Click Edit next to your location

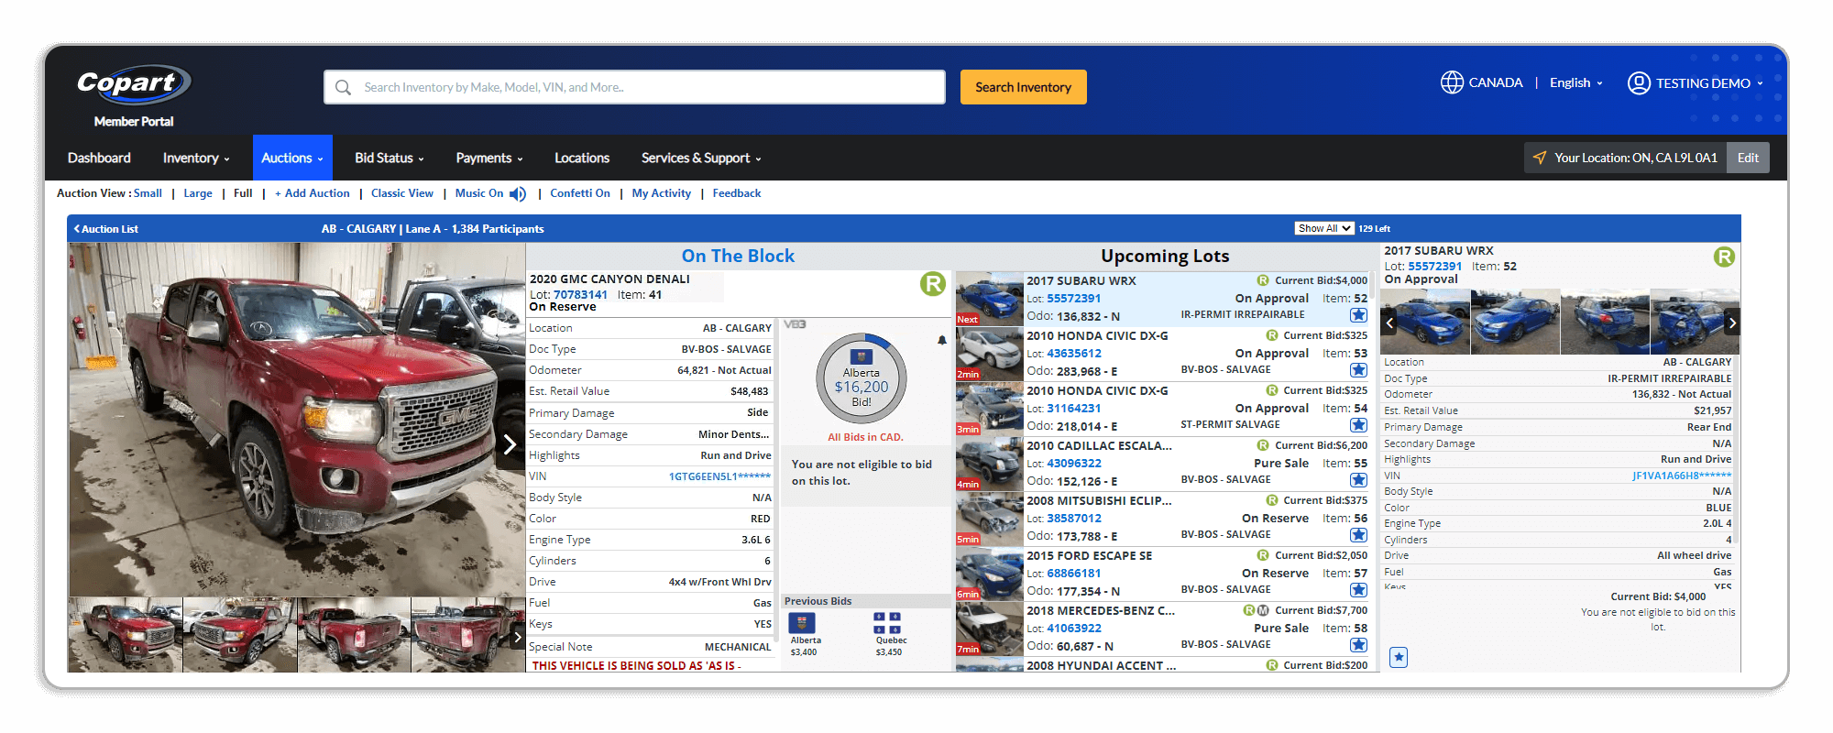click(1748, 158)
